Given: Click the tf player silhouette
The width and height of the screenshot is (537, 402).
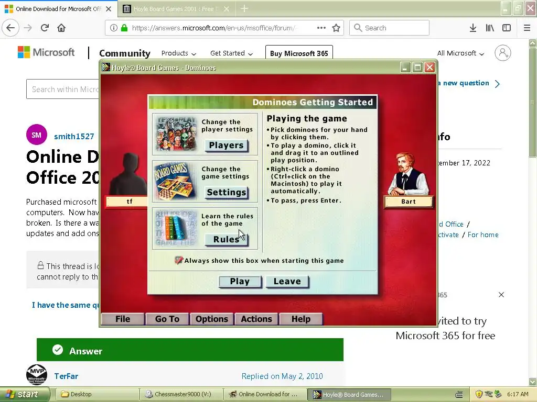Looking at the screenshot, I should point(129,174).
